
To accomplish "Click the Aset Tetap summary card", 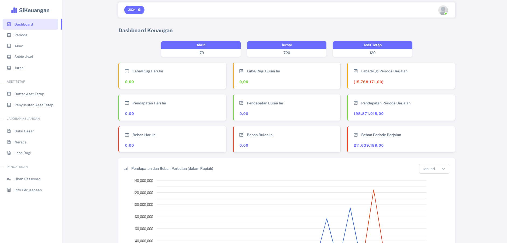I will 372,49.
